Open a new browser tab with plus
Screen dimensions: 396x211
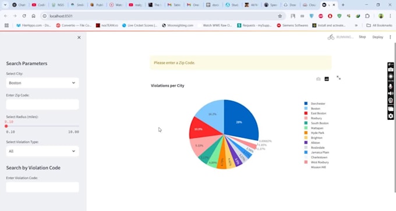point(343,5)
